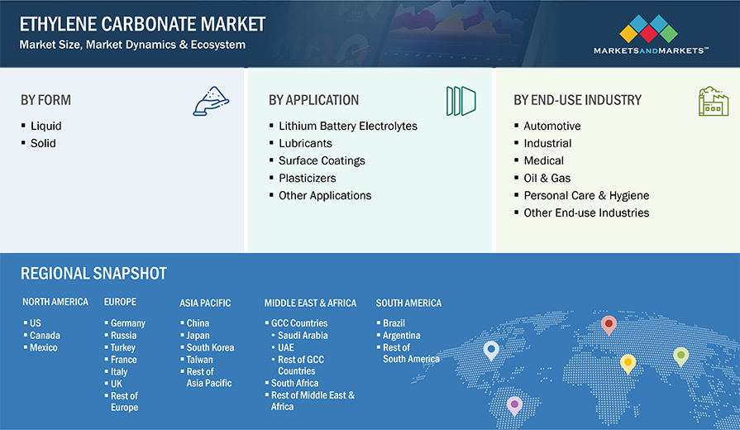The image size is (740, 430).
Task: Click the By End-Use Industry factory icon
Action: 713,101
